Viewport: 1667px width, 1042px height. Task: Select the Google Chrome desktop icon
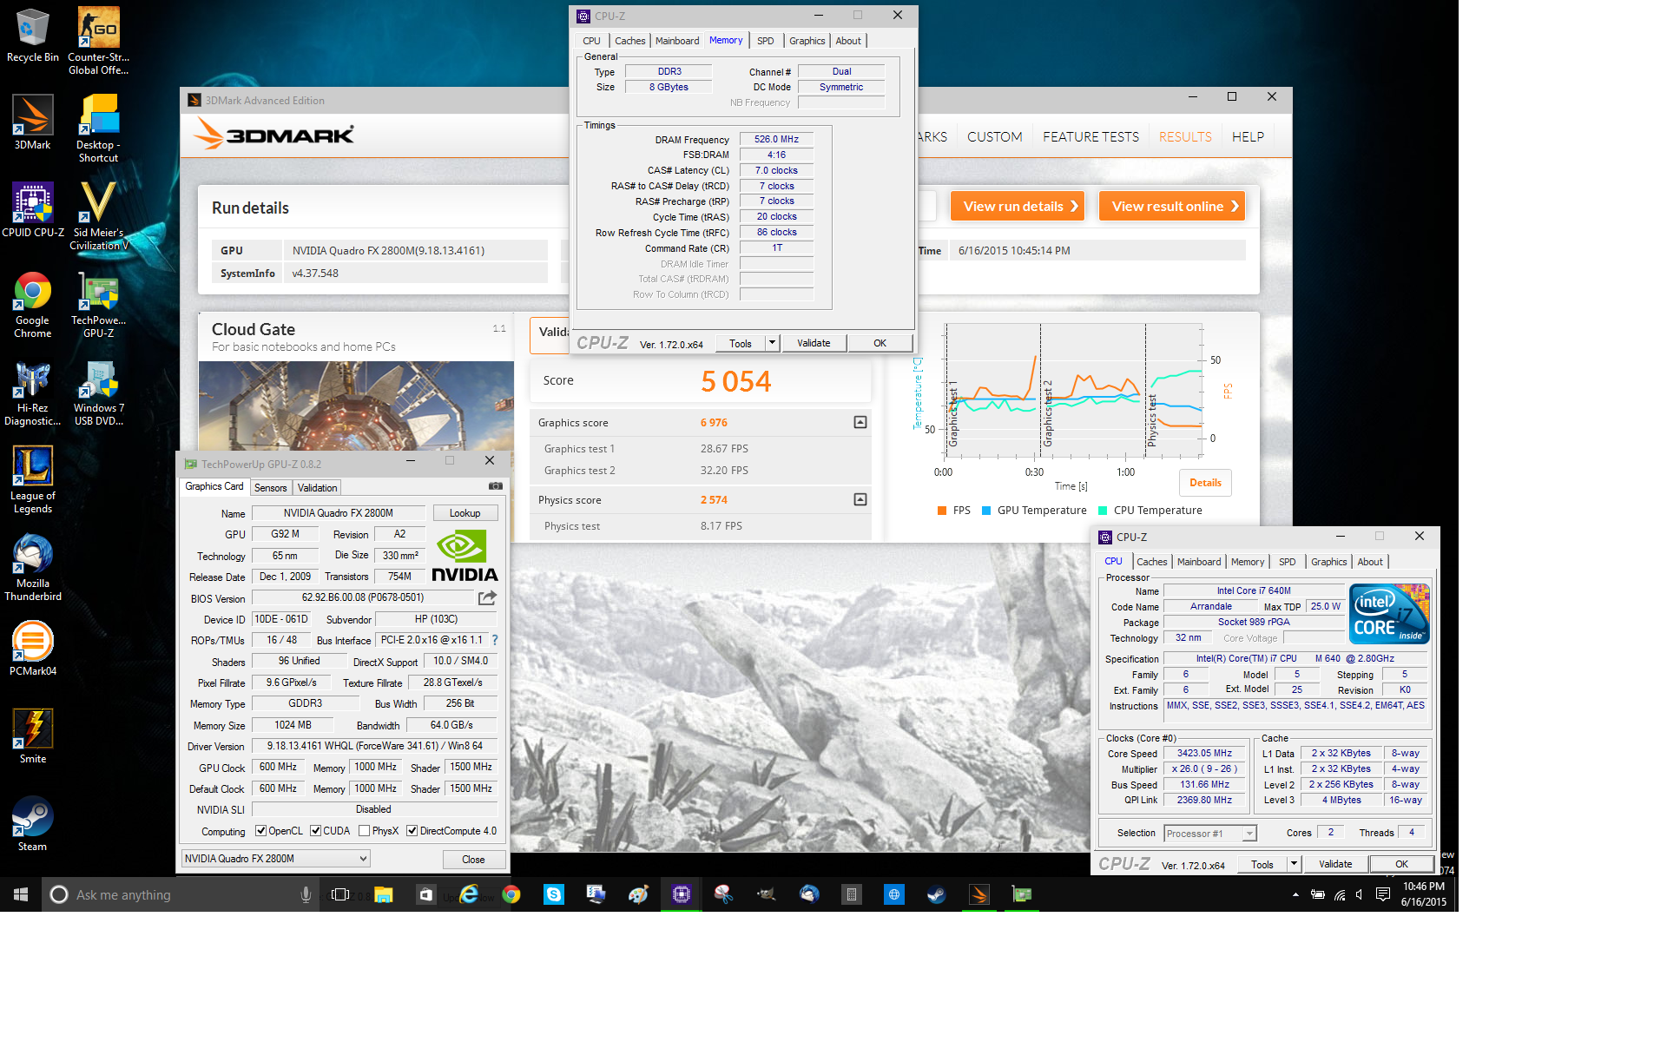32,305
